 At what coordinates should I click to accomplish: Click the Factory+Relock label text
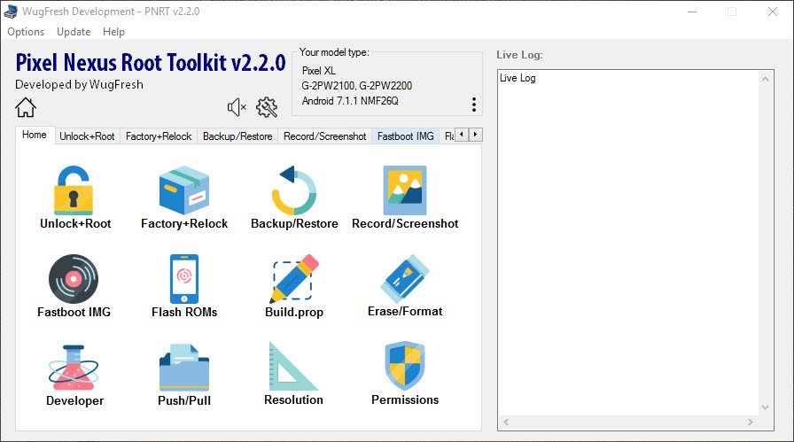184,223
